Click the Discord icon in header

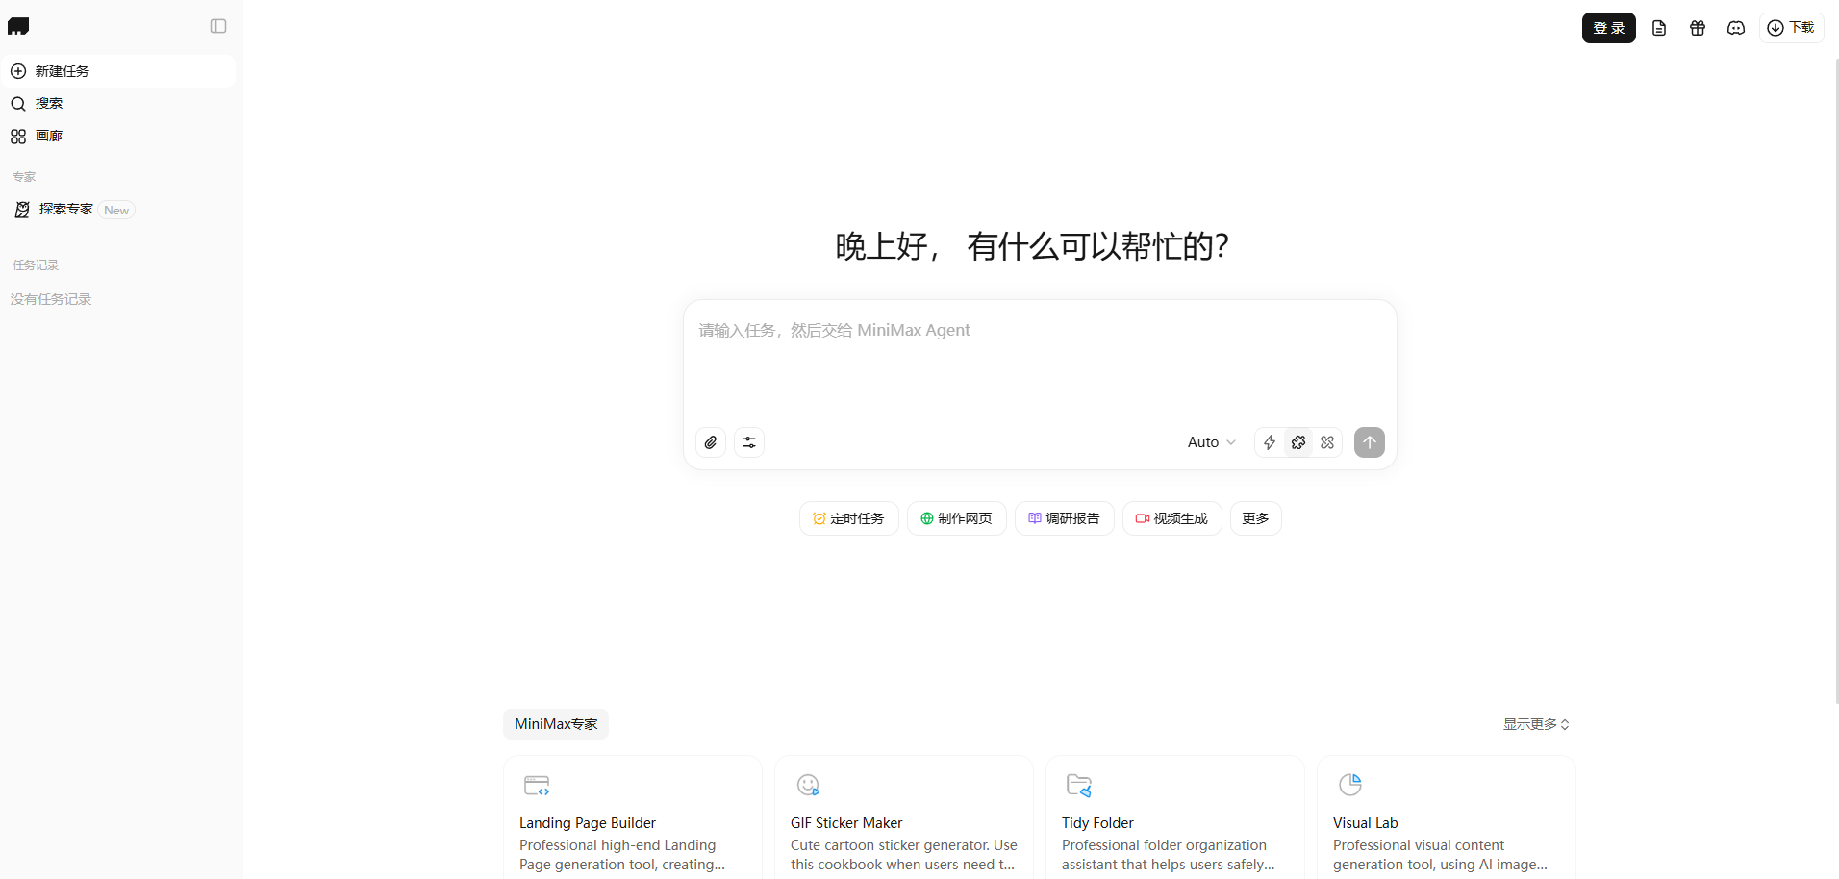(x=1736, y=28)
